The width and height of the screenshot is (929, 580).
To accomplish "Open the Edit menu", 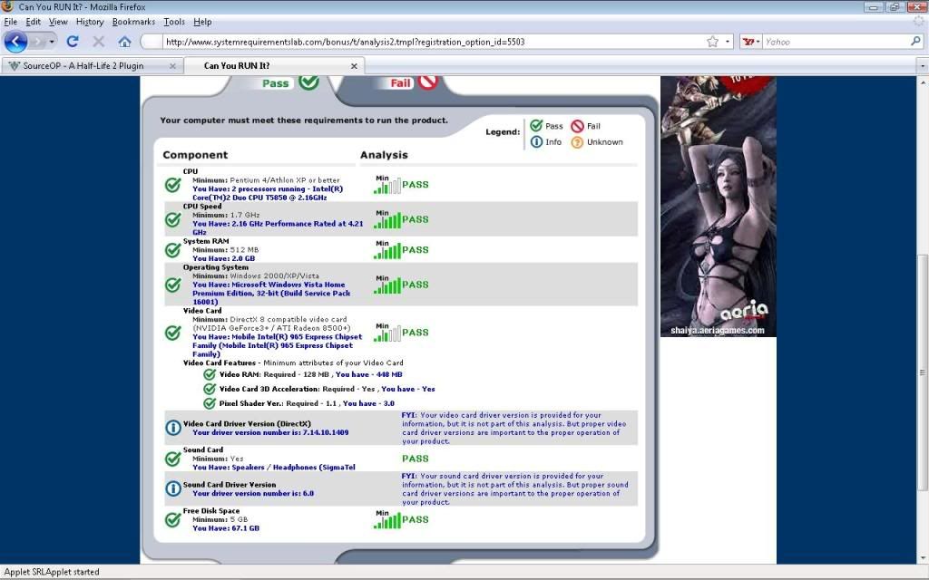I will click(34, 22).
